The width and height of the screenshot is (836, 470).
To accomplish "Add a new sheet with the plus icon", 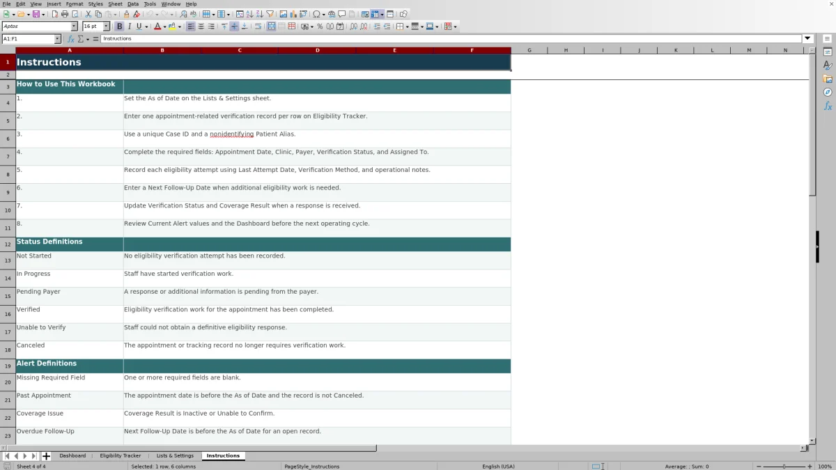I will pos(47,456).
